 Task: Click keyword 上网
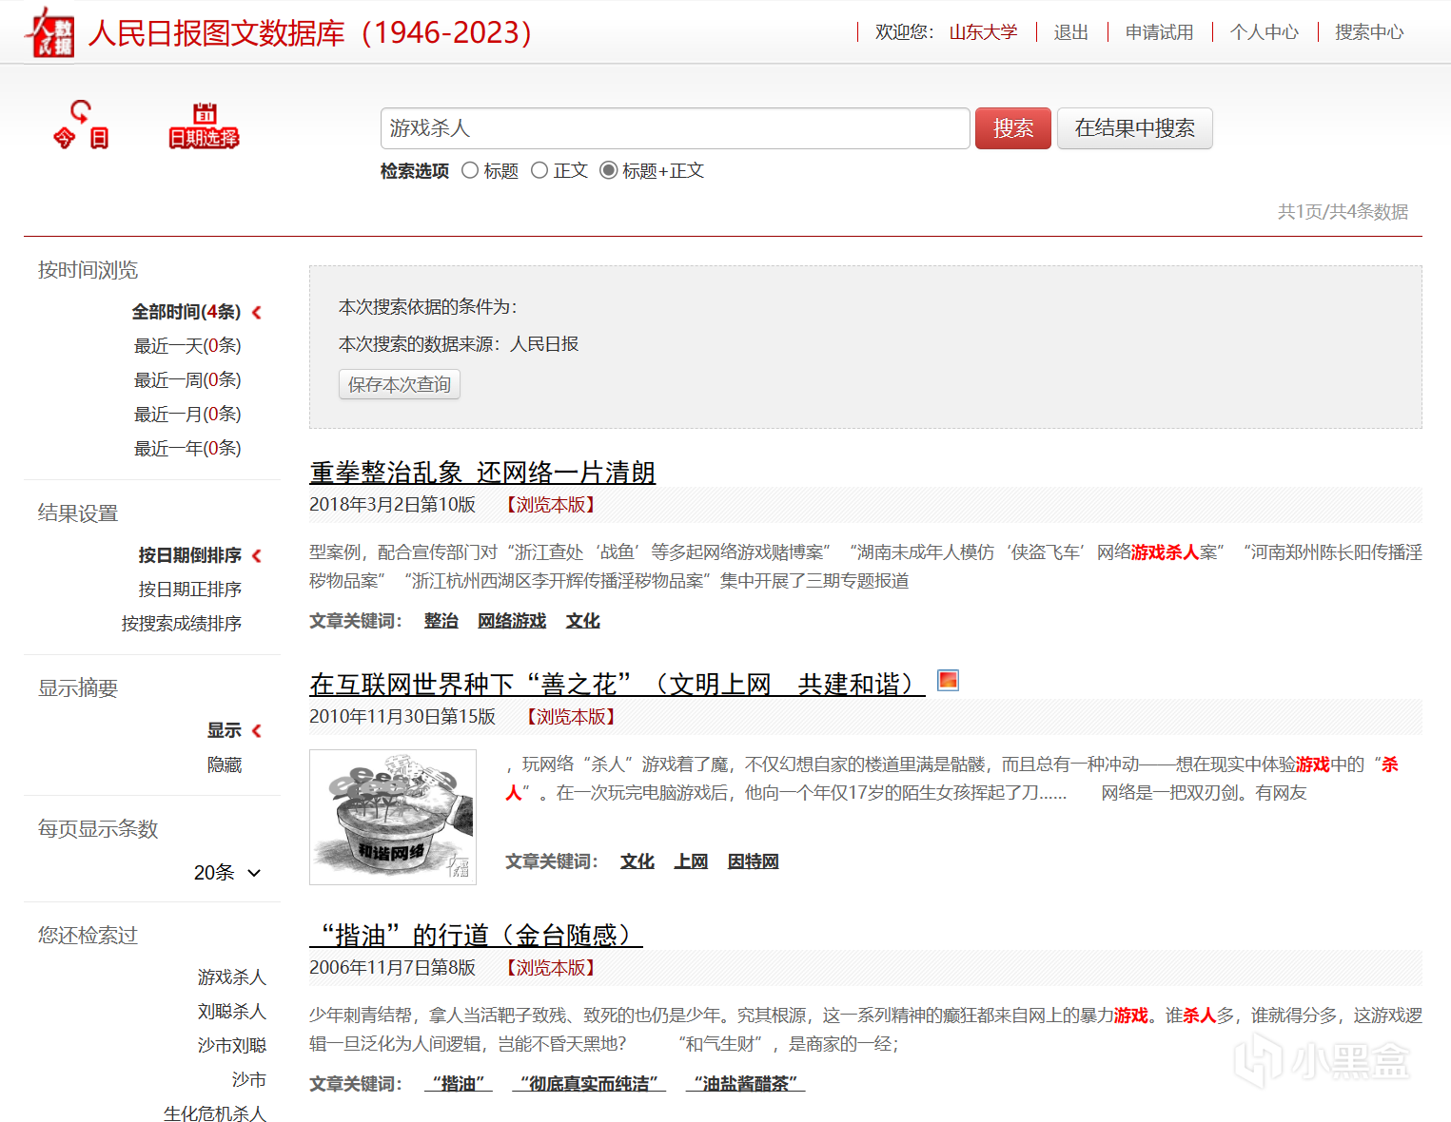click(691, 861)
